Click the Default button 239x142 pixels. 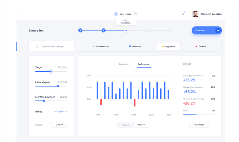coord(59,125)
